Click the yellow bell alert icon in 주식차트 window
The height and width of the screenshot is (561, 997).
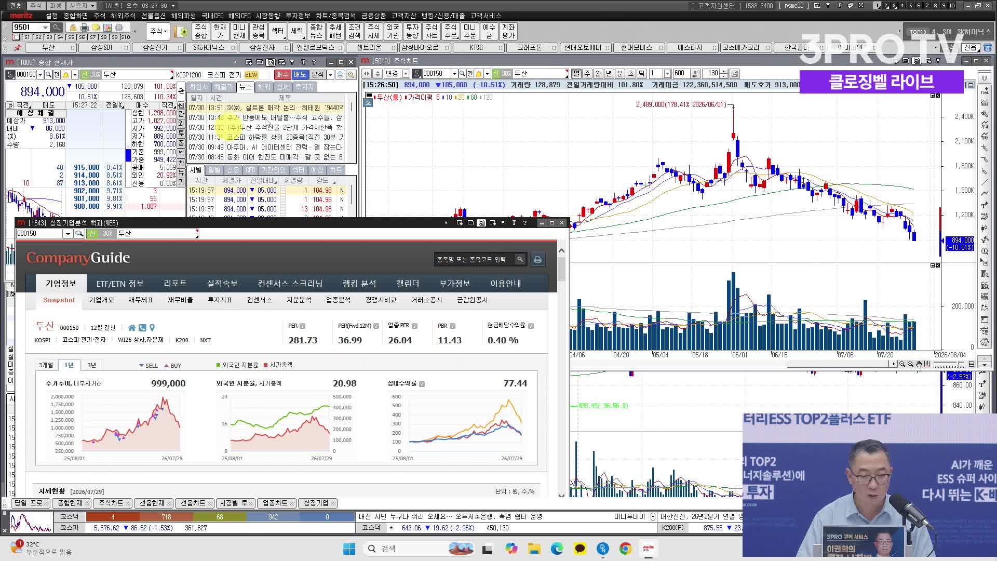479,74
